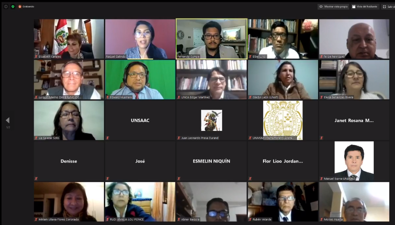Select Manuel Ibarra-UNAMBA profile photo tile
This screenshot has width=395, height=225.
[354, 161]
